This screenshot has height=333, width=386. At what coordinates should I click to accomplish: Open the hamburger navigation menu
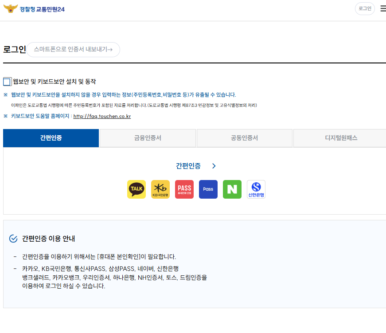pos(382,8)
